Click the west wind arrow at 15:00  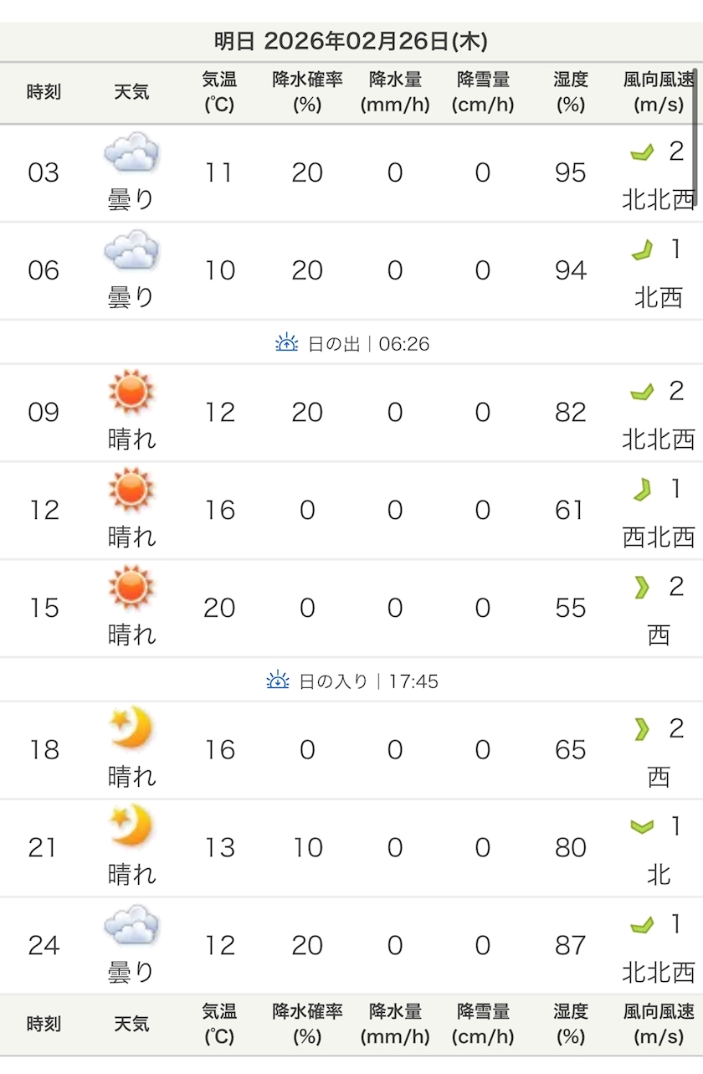(642, 588)
